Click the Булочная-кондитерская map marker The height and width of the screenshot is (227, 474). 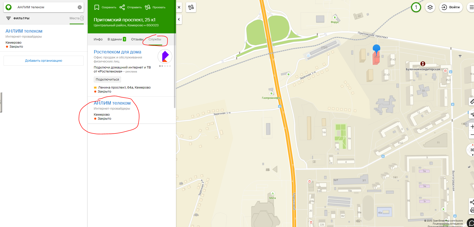[x=423, y=64]
